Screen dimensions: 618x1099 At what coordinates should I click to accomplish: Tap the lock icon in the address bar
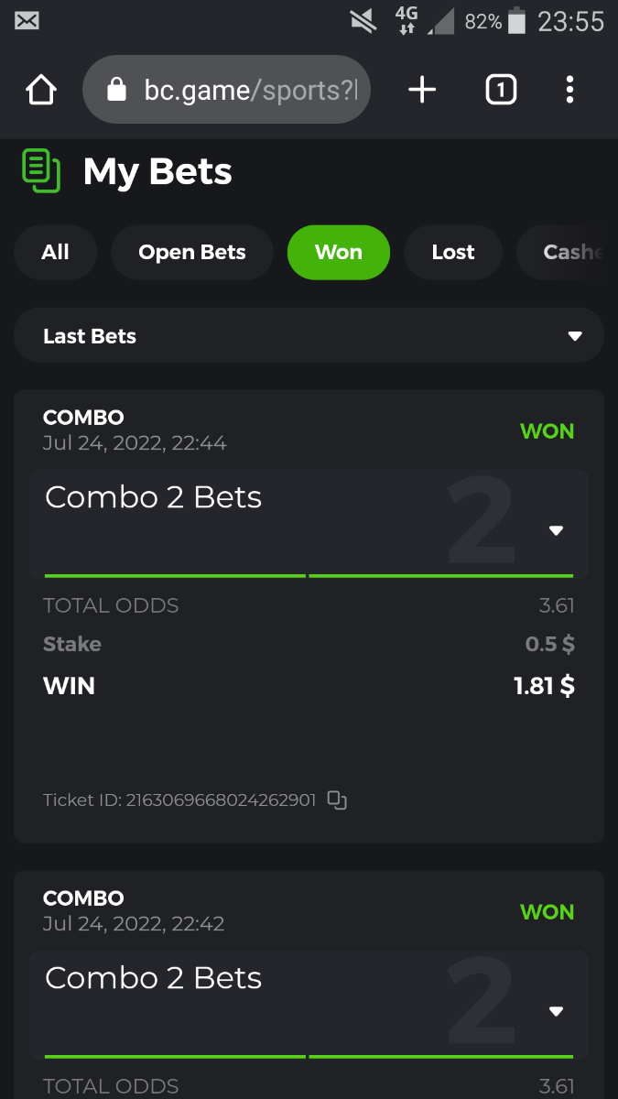click(x=115, y=90)
